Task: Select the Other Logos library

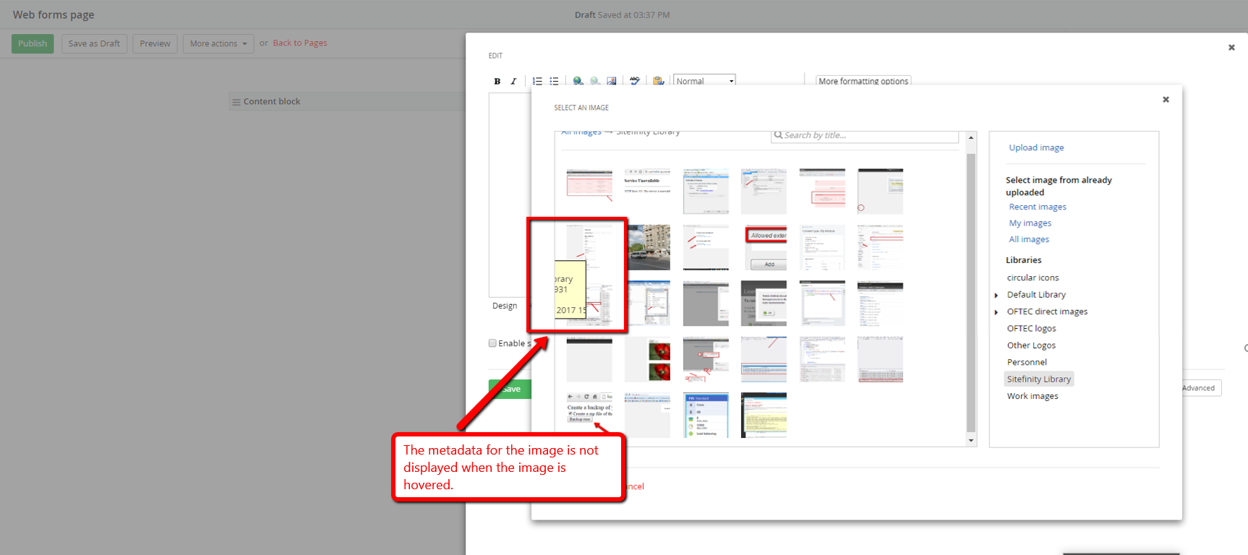Action: (1031, 345)
